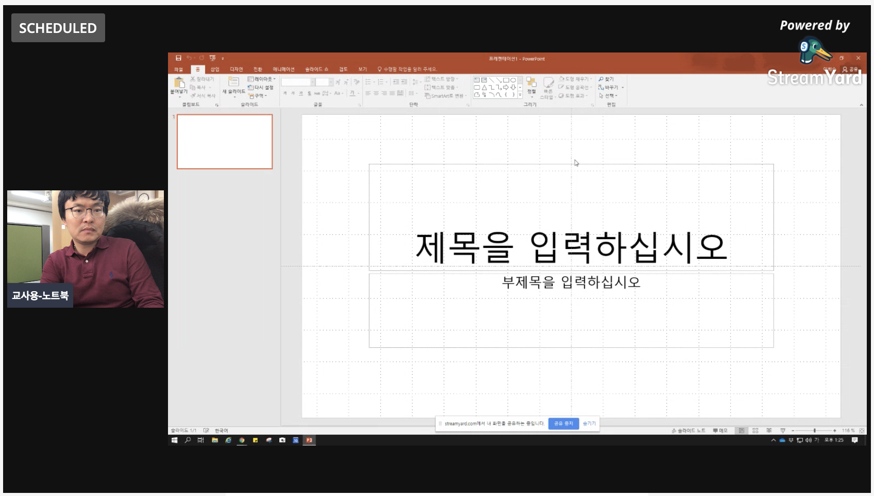
Task: Open the 레이아웃 (Layout) dropdown
Action: click(262, 79)
